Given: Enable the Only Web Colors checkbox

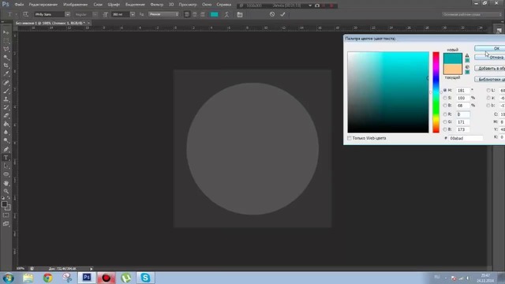Looking at the screenshot, I should coord(350,138).
